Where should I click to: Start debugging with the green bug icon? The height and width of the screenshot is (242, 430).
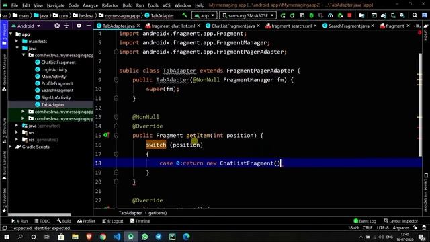(311, 15)
